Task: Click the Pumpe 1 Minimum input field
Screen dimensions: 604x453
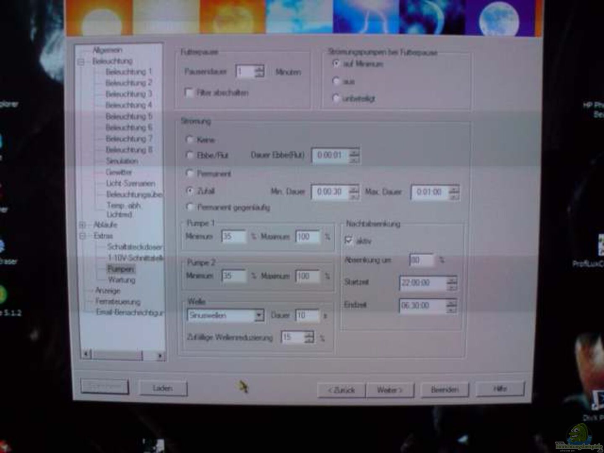Action: point(233,237)
